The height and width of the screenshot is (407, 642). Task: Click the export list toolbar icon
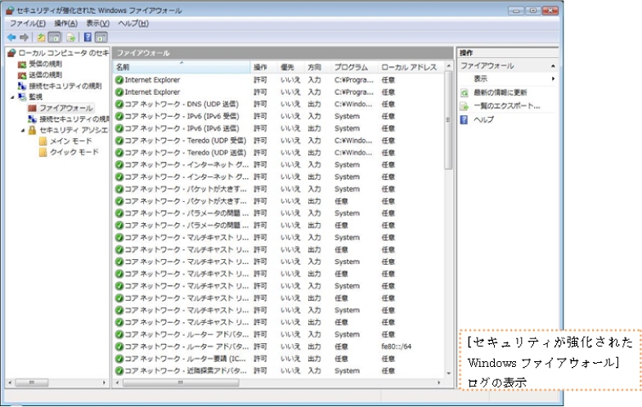[71, 38]
